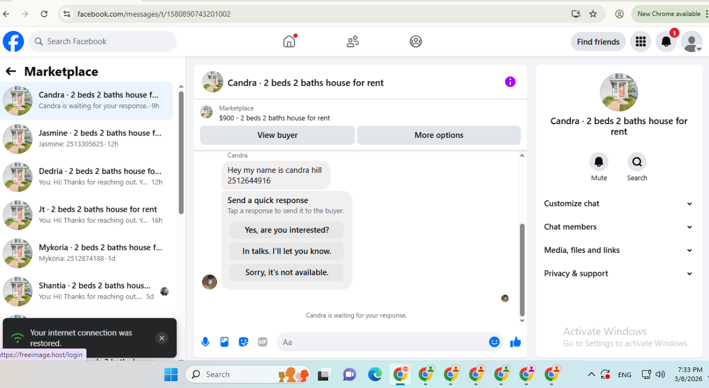Click the browser address bar URL
This screenshot has width=709, height=388.
[154, 14]
